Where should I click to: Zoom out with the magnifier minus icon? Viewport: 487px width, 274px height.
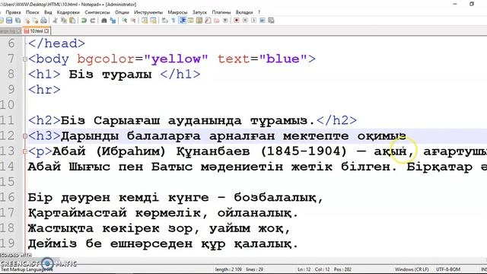[x=133, y=21]
